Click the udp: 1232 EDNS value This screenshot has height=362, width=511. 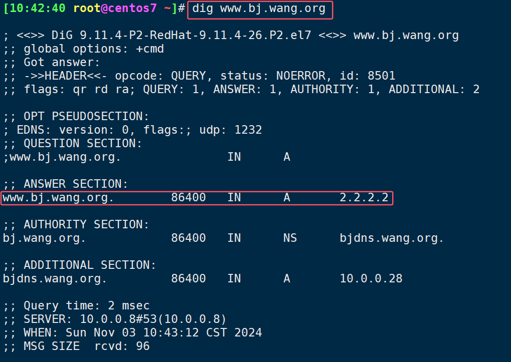pos(230,130)
